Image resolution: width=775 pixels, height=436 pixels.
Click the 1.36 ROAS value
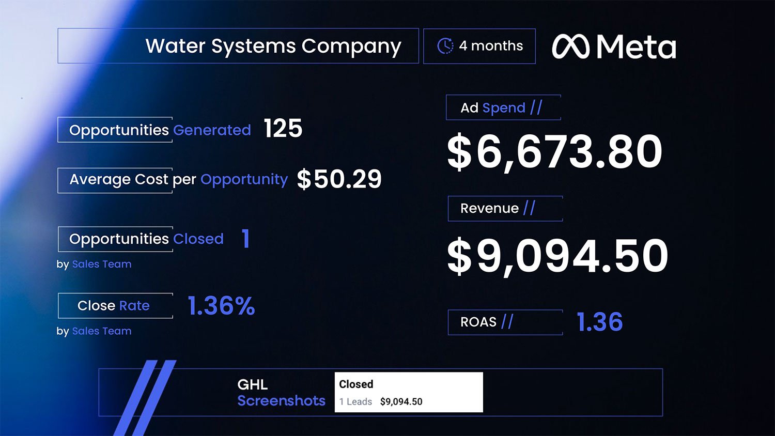coord(599,322)
